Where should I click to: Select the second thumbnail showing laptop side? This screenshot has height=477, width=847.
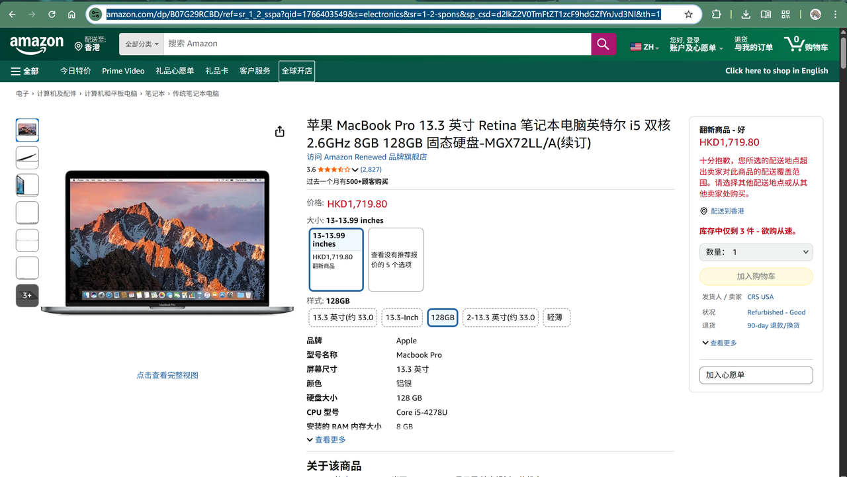(27, 157)
